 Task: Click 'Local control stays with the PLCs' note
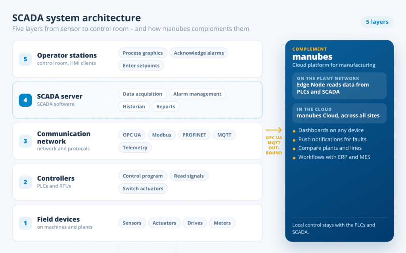(x=333, y=228)
